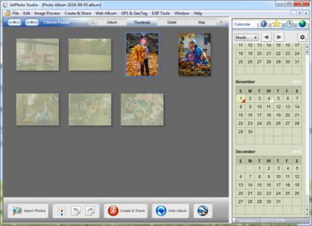
Task: Click the November month heading
Action: point(245,82)
